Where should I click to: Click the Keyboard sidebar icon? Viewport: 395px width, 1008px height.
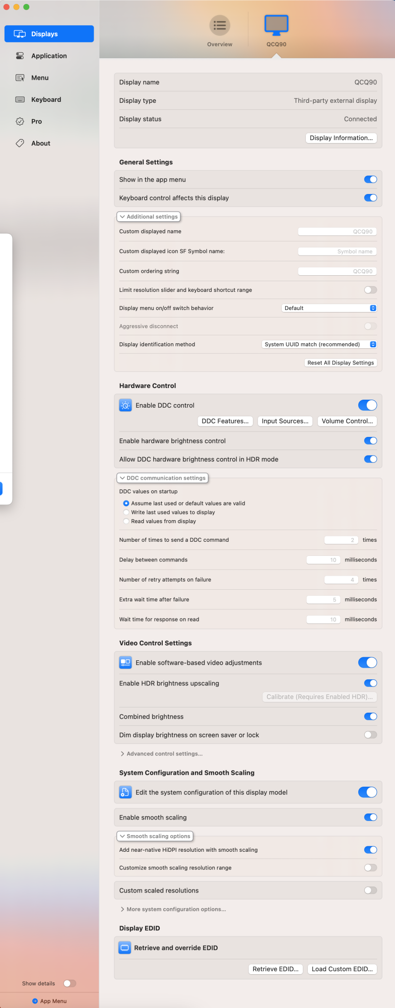20,100
